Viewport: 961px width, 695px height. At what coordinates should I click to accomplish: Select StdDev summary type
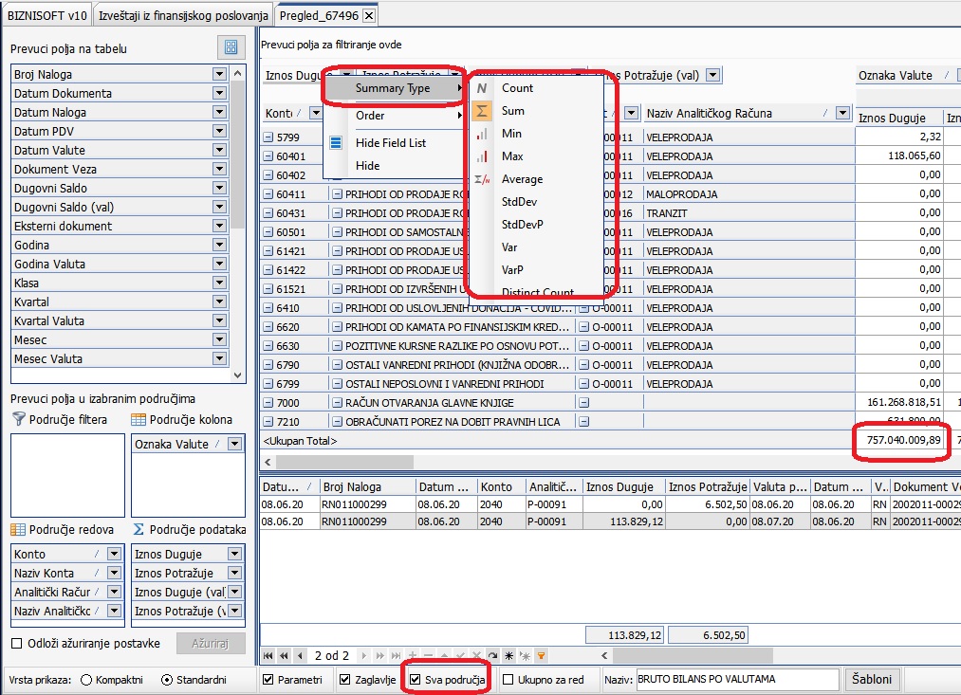(519, 202)
